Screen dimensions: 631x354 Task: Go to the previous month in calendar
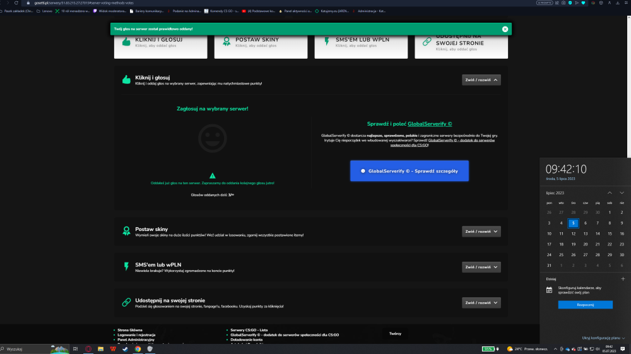(610, 193)
